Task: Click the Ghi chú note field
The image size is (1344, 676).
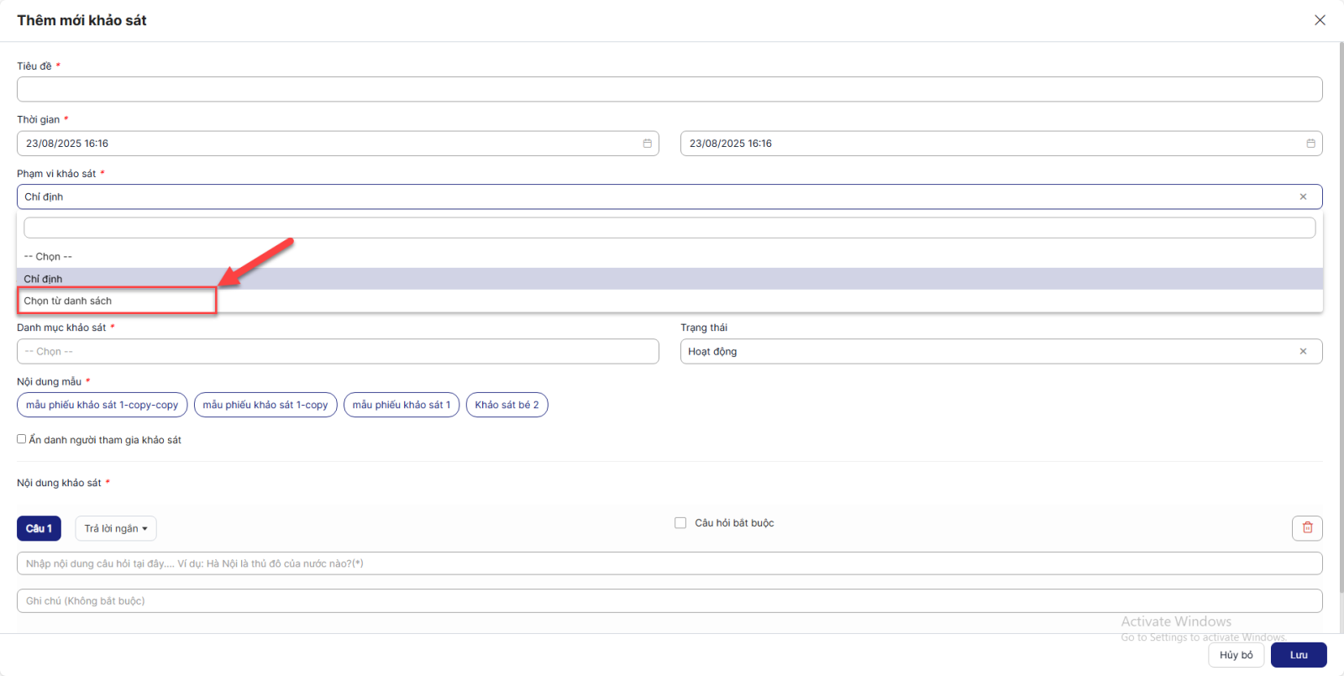Action: pyautogui.click(x=669, y=600)
